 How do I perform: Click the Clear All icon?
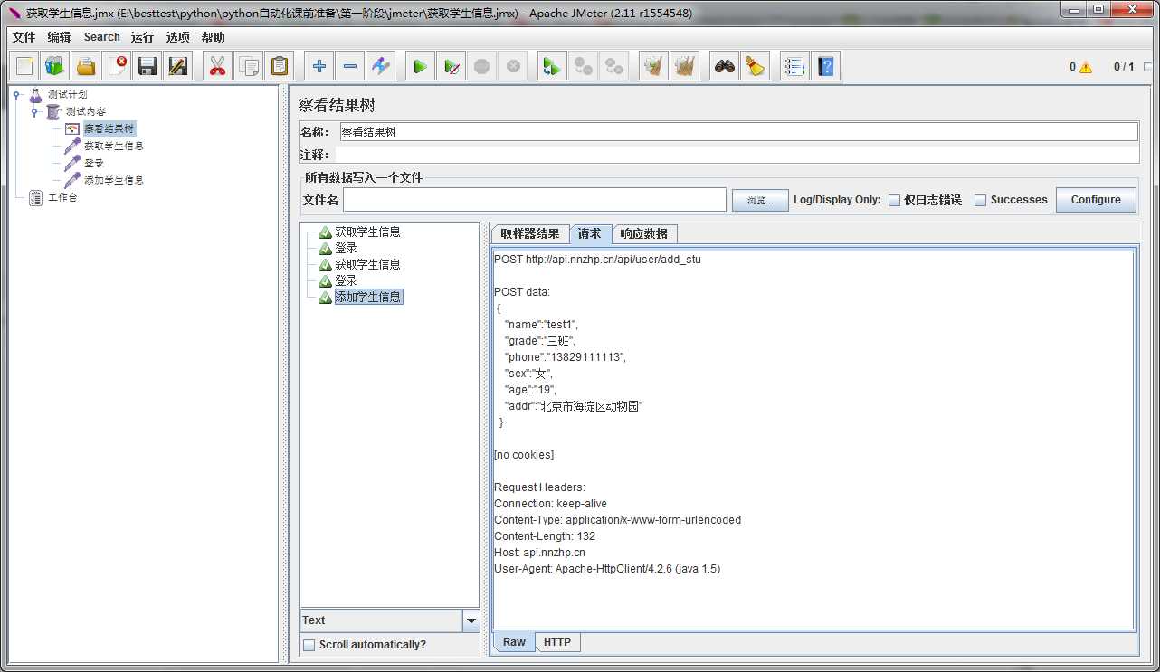point(685,66)
